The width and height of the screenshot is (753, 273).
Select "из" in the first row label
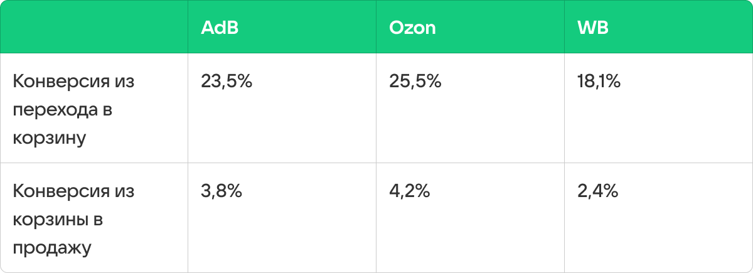coord(124,81)
